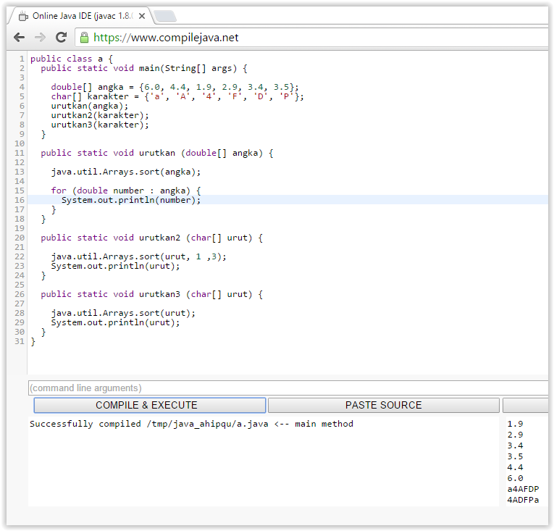Image resolution: width=554 pixels, height=531 pixels.
Task: Click line number 16 in the gutter
Action: pyautogui.click(x=20, y=200)
